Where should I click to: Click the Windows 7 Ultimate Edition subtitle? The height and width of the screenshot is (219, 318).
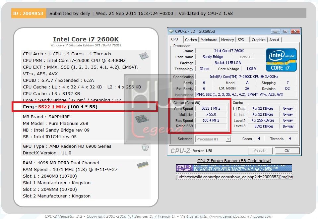point(86,45)
